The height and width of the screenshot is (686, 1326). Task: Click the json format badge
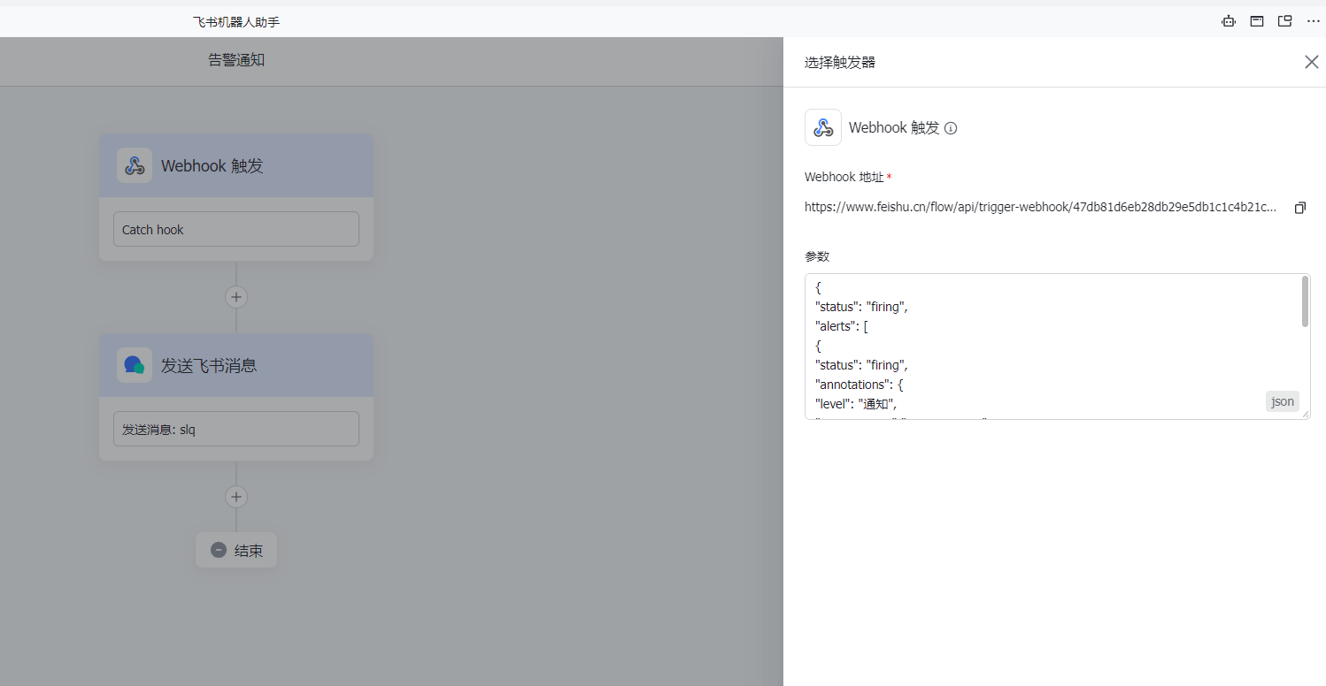click(1283, 401)
